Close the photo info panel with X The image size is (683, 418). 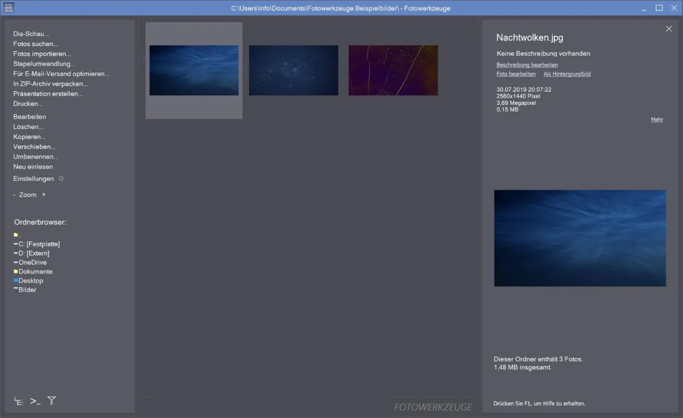[x=669, y=29]
